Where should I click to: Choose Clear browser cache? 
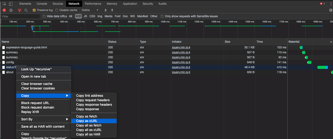click(43, 84)
